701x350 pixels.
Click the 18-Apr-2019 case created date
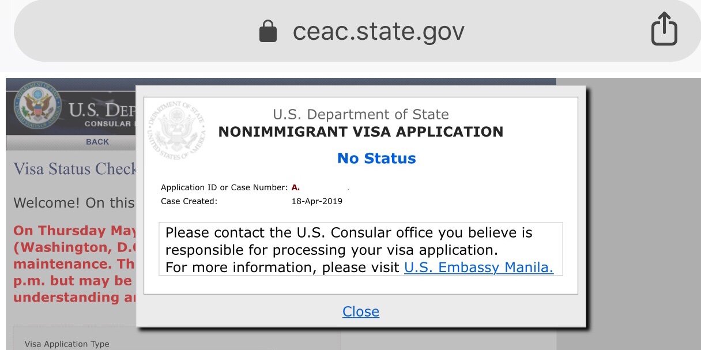pyautogui.click(x=316, y=201)
